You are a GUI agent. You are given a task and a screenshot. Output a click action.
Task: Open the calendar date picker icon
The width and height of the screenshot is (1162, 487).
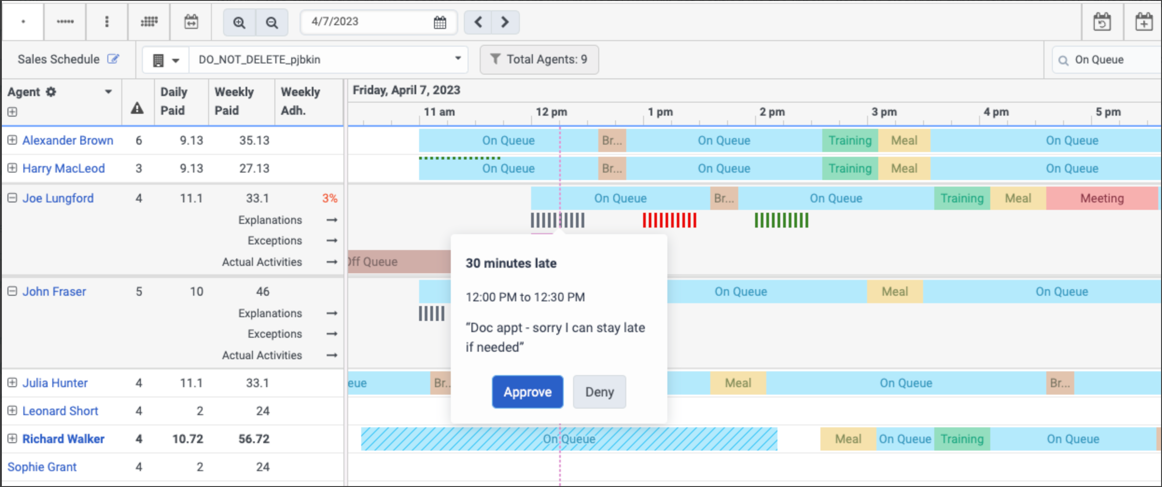pyautogui.click(x=440, y=22)
